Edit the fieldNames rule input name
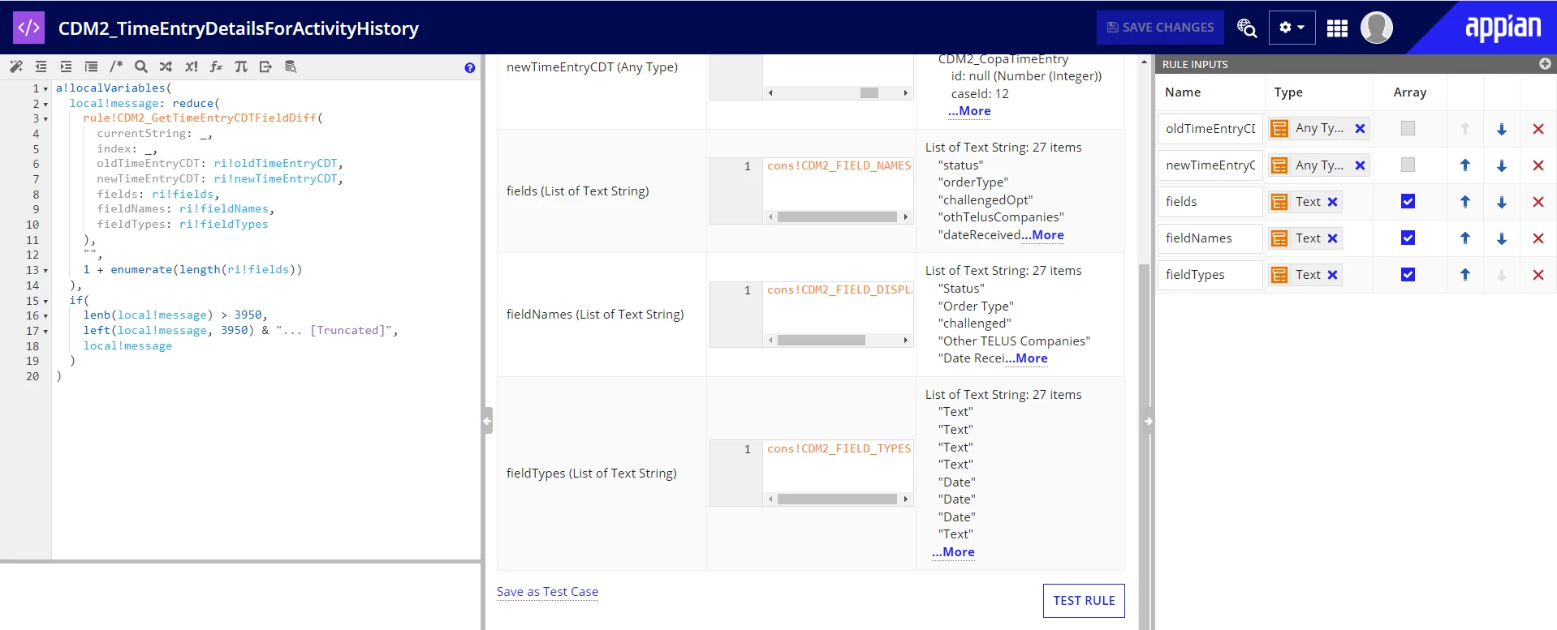The height and width of the screenshot is (630, 1557). click(x=1210, y=238)
